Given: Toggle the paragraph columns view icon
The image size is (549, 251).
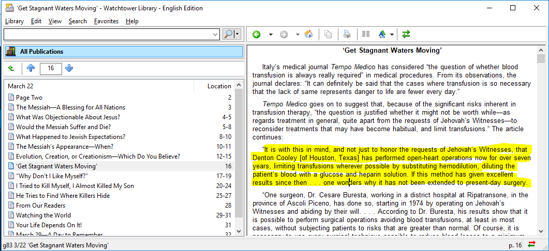Looking at the screenshot, I should [x=366, y=35].
